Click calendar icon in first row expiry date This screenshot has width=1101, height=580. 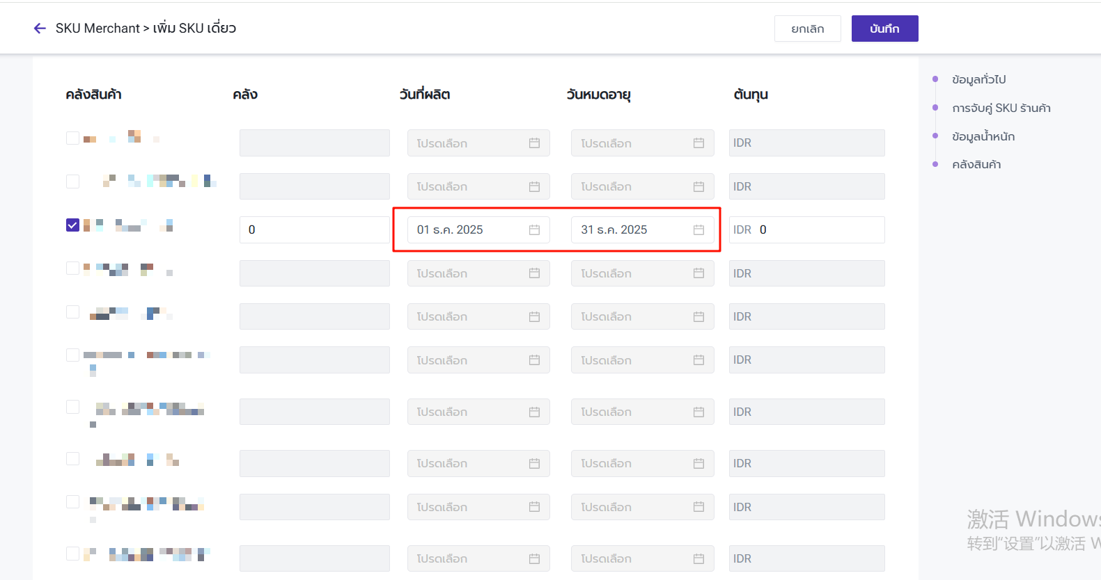(x=698, y=143)
